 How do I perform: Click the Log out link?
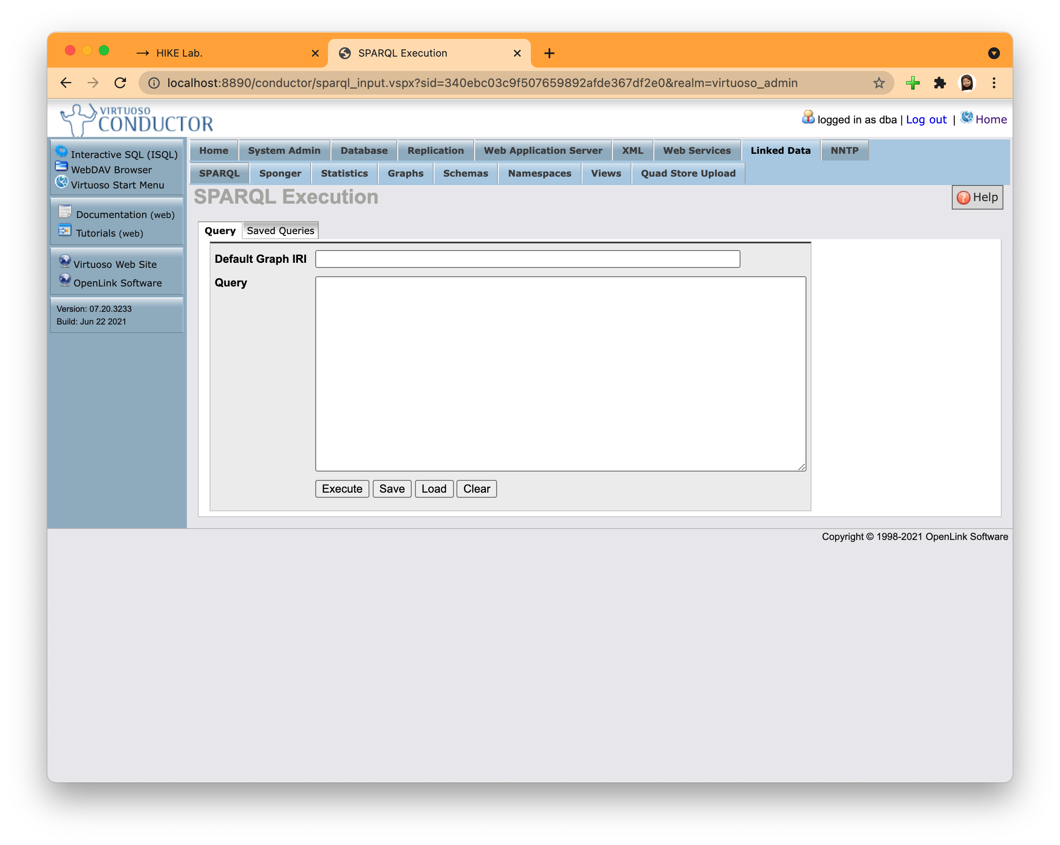coord(926,120)
